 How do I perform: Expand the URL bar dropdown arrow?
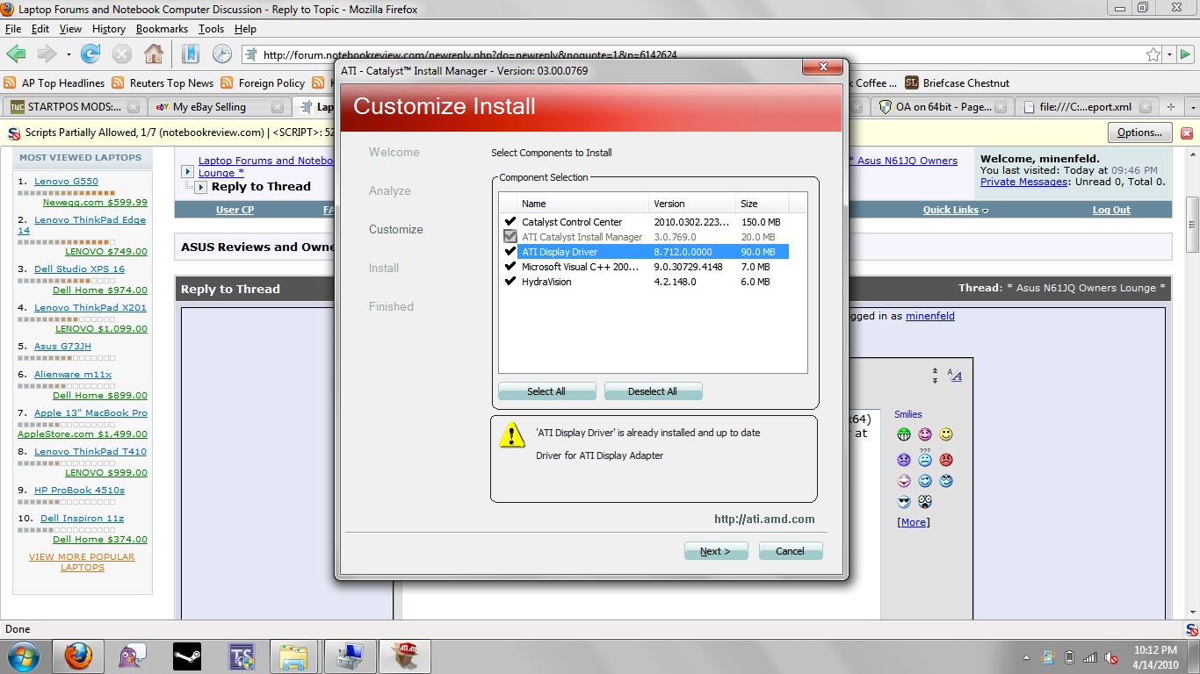(1170, 54)
